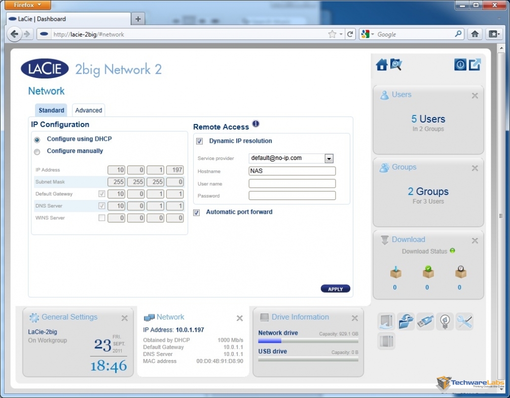Click the last Subnet Mask octet field
The width and height of the screenshot is (510, 398).
[175, 182]
